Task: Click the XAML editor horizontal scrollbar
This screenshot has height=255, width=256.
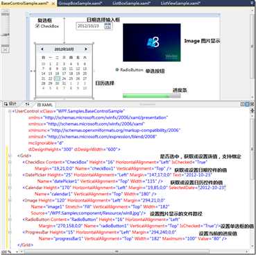Action: pyautogui.click(x=116, y=252)
